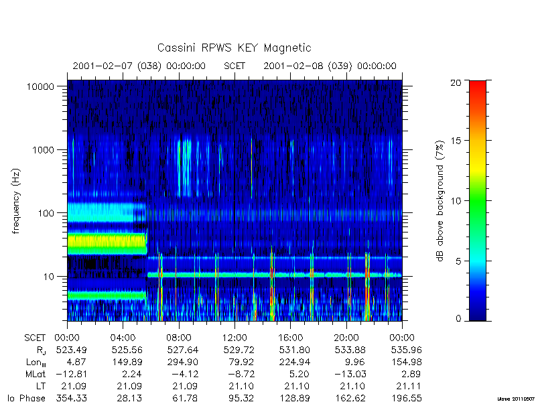Screen dimensions: 536x402
Task: Select longitude value "4.87"
Action: pyautogui.click(x=75, y=362)
